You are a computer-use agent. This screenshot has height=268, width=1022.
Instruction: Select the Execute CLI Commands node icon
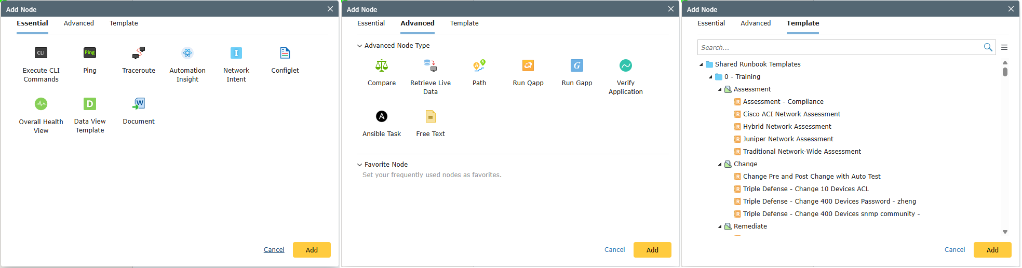[41, 53]
